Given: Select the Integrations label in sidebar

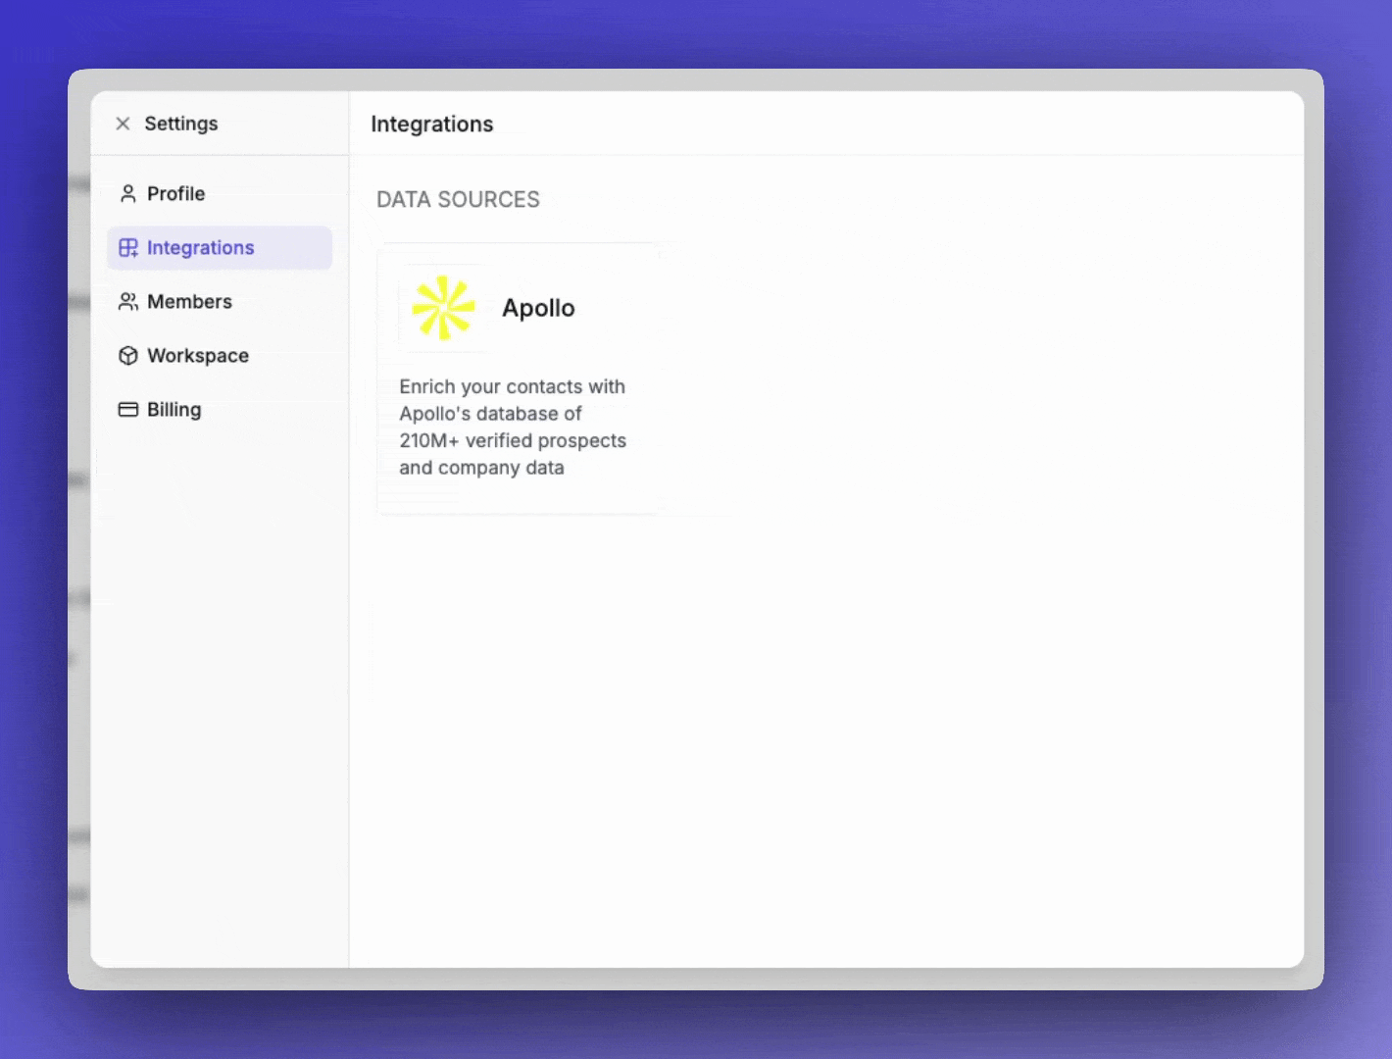Looking at the screenshot, I should point(200,248).
